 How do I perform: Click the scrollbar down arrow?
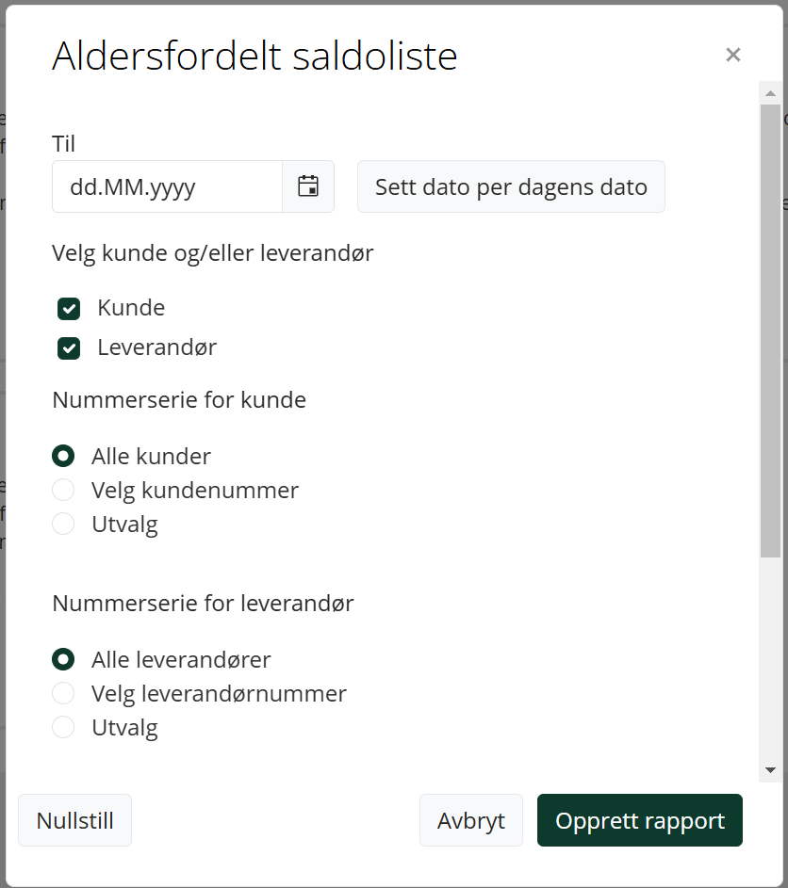point(770,770)
